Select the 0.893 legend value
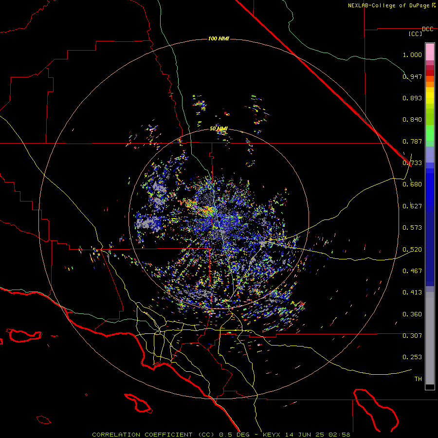The width and height of the screenshot is (438, 438). click(x=412, y=98)
